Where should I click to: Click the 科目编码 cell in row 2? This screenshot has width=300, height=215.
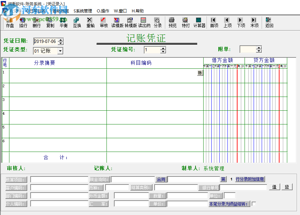tap(155, 90)
